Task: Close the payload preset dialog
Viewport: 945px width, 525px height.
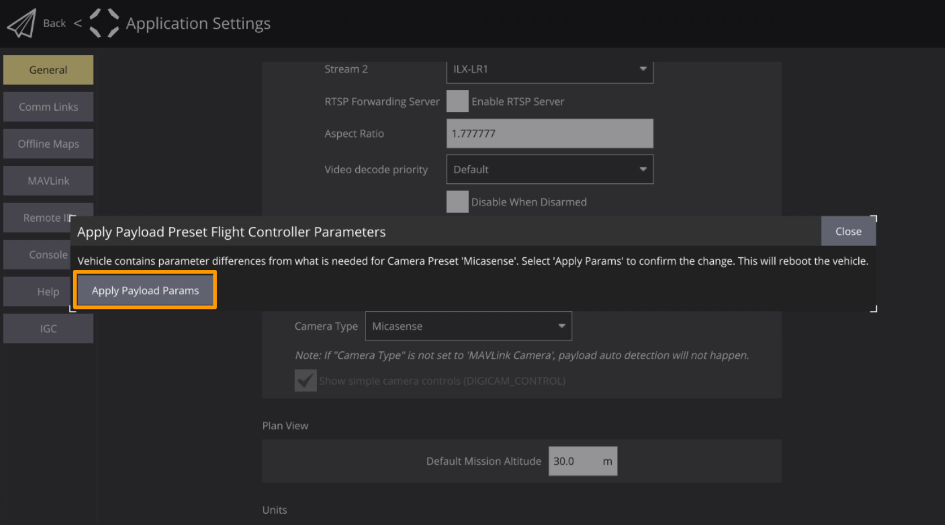Action: point(848,231)
